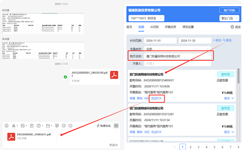Start a 快速会议 quick meeting

point(104,126)
